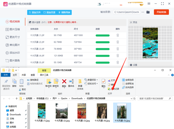Viewport: 174px width, 129px height.
Task: Expand the address bar history dropdown
Action: point(131,99)
